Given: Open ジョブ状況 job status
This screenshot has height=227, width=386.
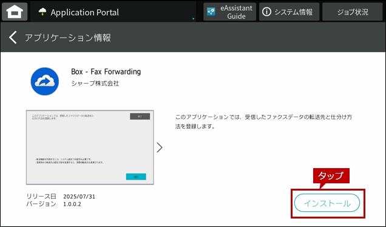Looking at the screenshot, I should point(352,12).
